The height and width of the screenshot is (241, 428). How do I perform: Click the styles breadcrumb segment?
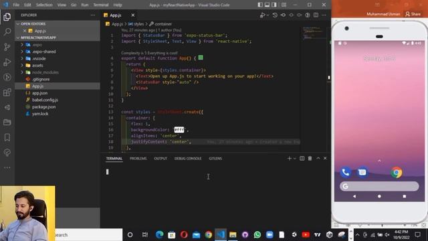tap(138, 24)
